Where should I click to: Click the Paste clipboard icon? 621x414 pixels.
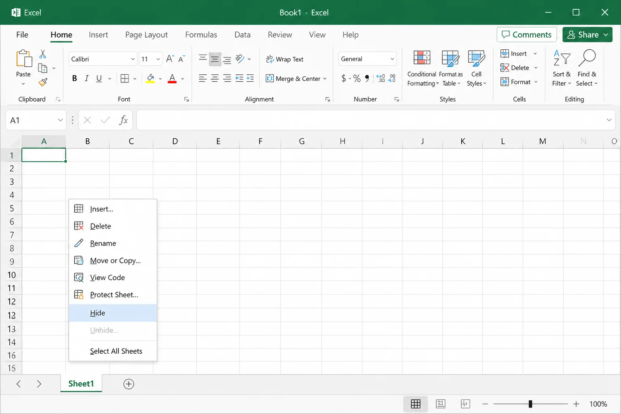click(23, 58)
